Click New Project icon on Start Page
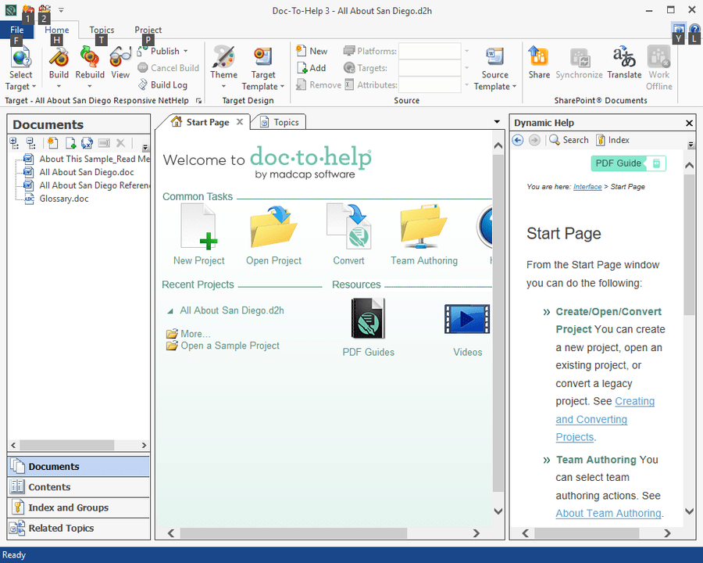 pos(198,226)
